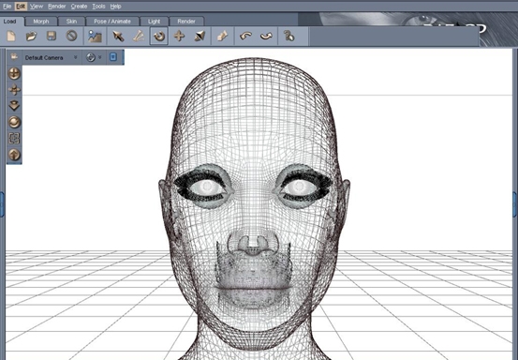Screen dimensions: 518x360
Task: Click the small camera icon left of Default Camera
Action: (x=14, y=57)
